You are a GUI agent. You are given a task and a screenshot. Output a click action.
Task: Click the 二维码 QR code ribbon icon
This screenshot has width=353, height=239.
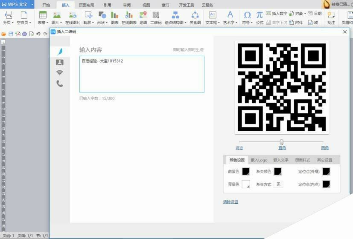pos(156,15)
